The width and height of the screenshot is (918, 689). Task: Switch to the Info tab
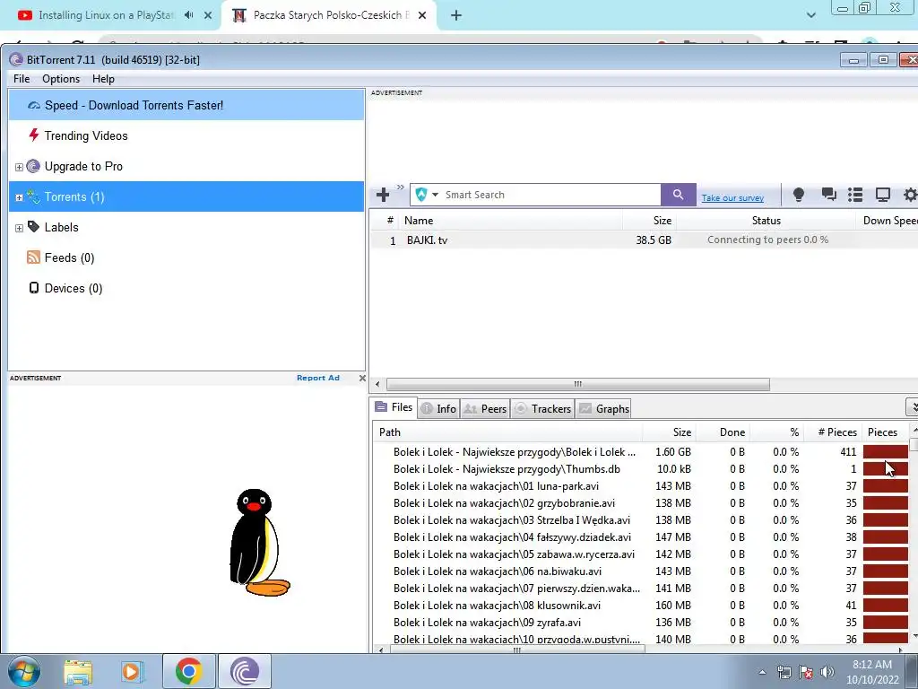point(439,409)
